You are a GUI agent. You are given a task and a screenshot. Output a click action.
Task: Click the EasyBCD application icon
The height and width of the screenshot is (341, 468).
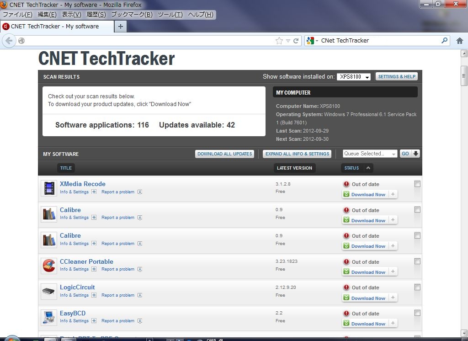tap(49, 317)
